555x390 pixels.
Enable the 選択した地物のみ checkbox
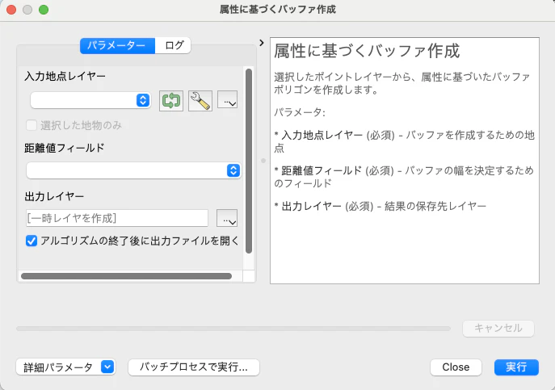[x=32, y=125]
